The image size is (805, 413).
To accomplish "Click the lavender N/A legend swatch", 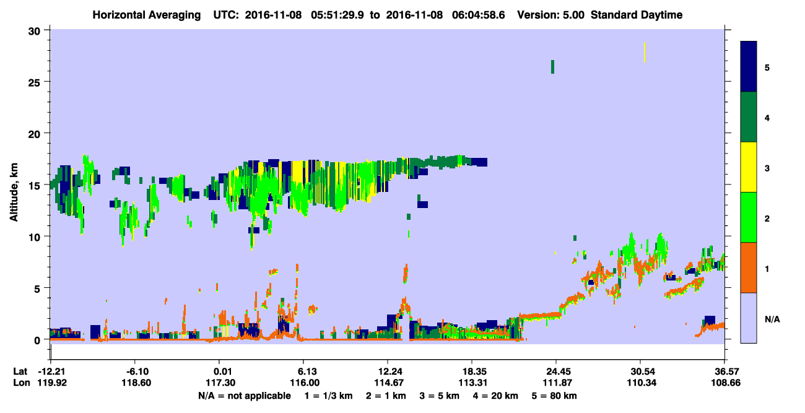I will click(x=749, y=318).
